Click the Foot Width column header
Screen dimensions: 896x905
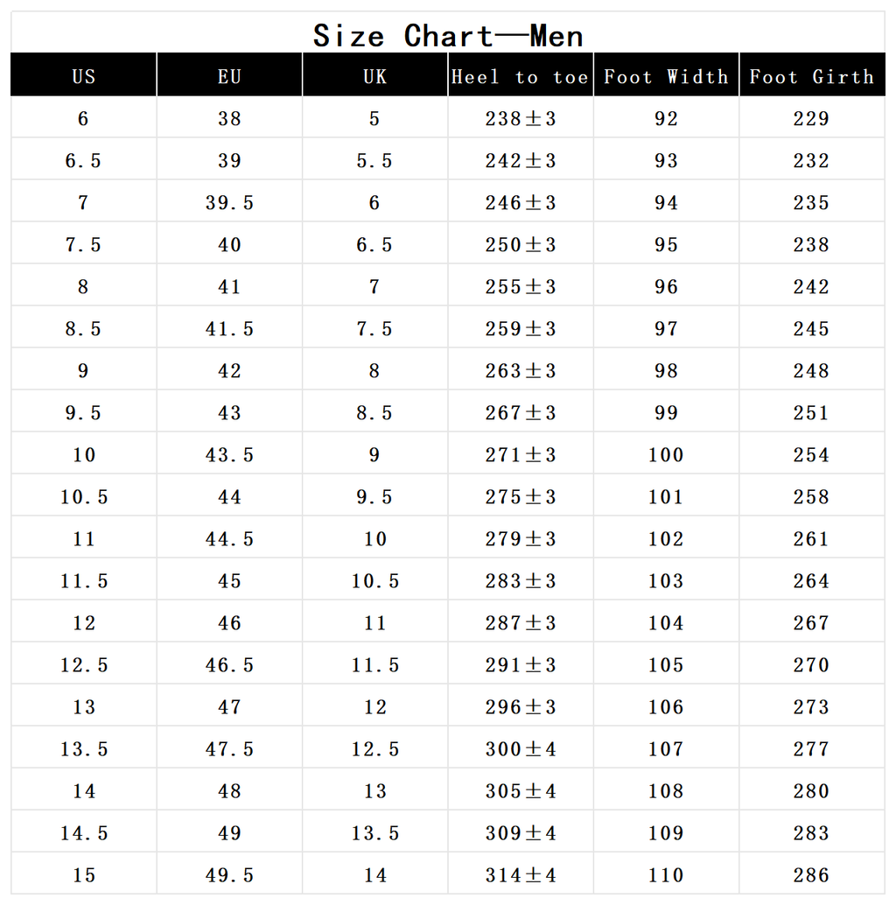pos(666,75)
